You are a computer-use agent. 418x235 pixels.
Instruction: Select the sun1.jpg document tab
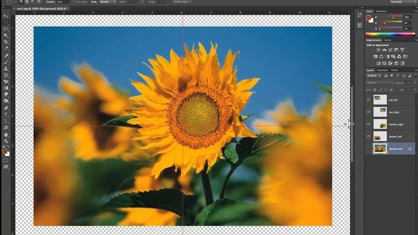42,8
